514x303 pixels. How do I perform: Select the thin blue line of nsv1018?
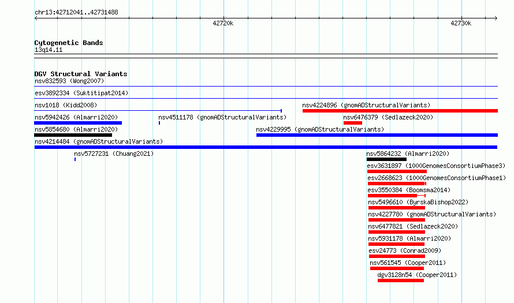click(158, 111)
